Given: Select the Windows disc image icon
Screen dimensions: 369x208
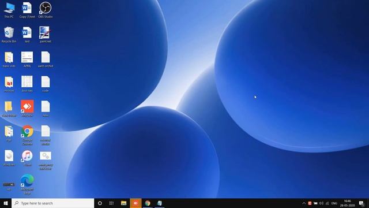Looking at the screenshot, I should [9, 158].
